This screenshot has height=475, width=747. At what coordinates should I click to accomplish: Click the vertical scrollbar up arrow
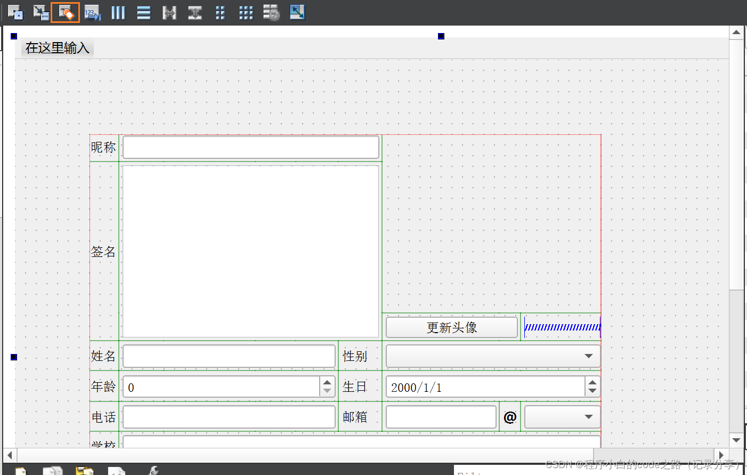click(x=736, y=32)
